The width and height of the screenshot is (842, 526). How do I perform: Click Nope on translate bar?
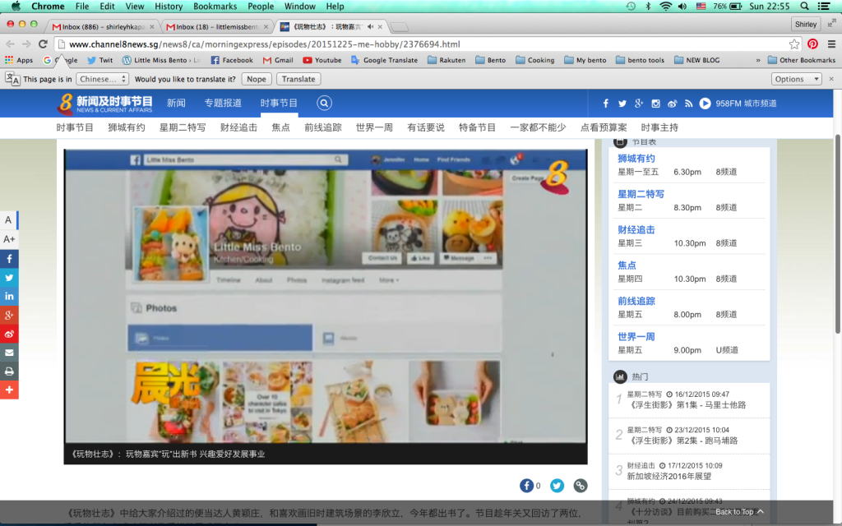257,79
